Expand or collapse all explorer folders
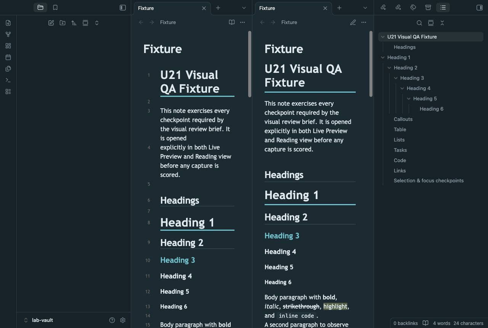This screenshot has width=488, height=328. [x=97, y=23]
